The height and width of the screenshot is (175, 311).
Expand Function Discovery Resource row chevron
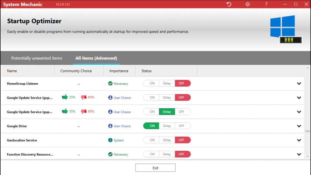299,154
